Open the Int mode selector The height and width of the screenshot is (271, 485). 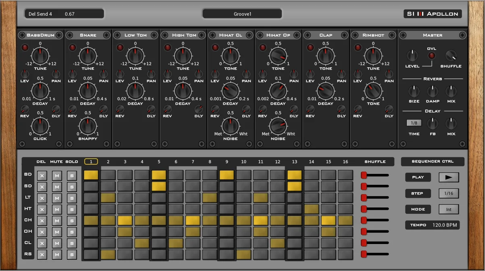pyautogui.click(x=448, y=209)
